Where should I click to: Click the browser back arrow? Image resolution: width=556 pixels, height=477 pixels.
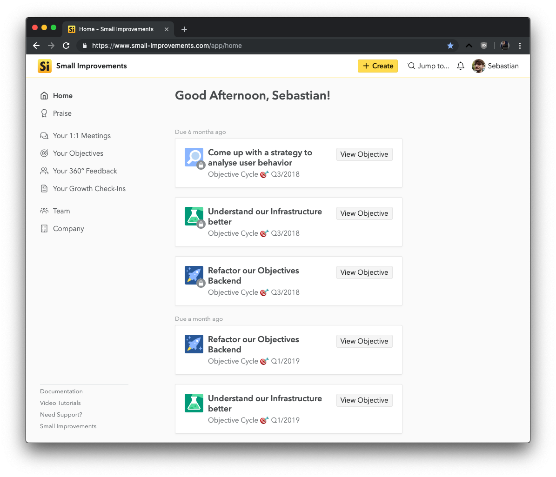tap(36, 46)
